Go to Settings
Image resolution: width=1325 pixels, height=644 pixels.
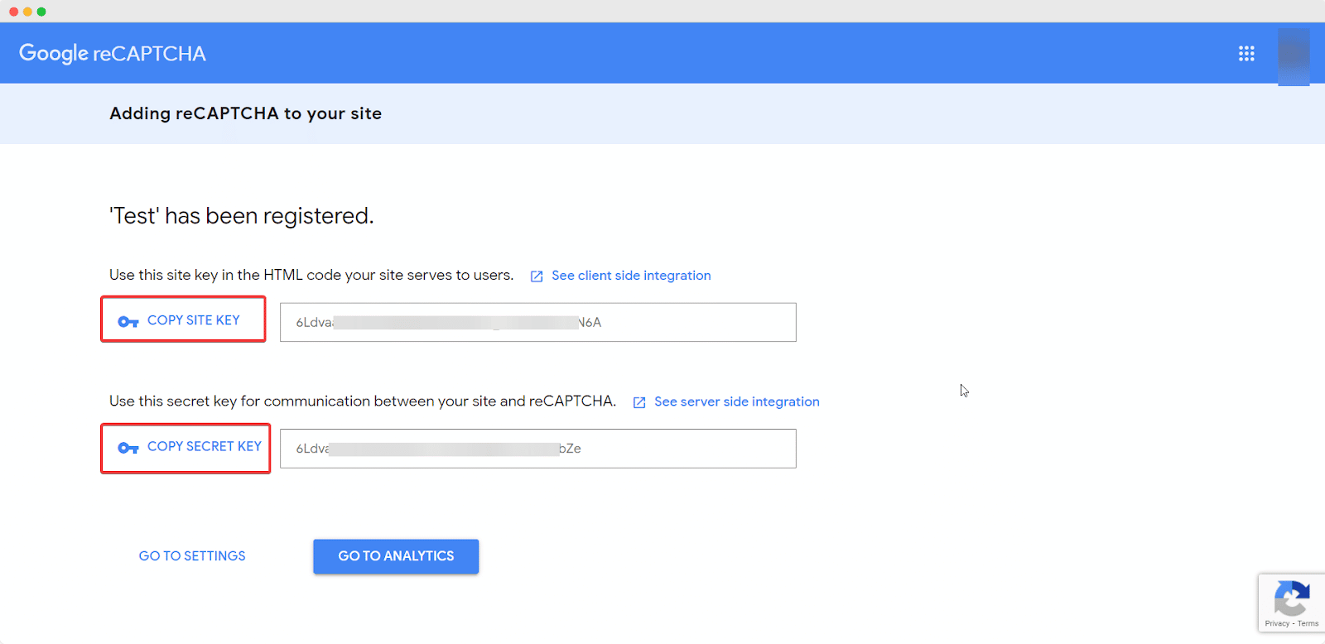coord(192,556)
